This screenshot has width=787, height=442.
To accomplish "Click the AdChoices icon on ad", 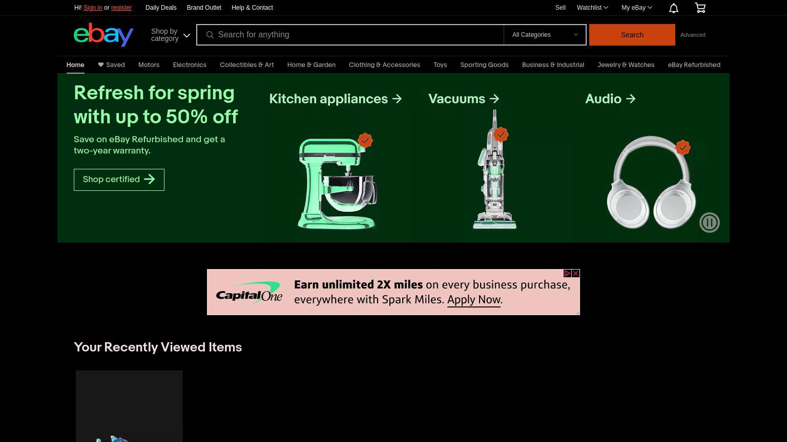I will point(567,274).
